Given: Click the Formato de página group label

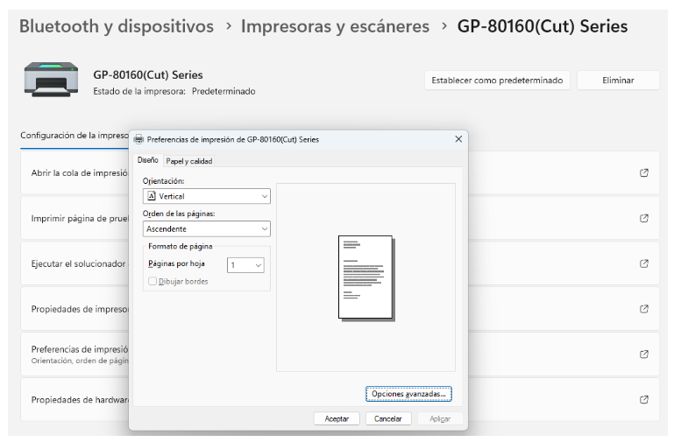Looking at the screenshot, I should tap(180, 246).
